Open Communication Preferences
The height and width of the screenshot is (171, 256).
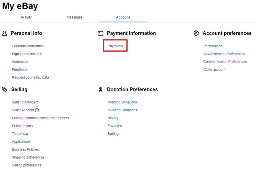tap(225, 62)
